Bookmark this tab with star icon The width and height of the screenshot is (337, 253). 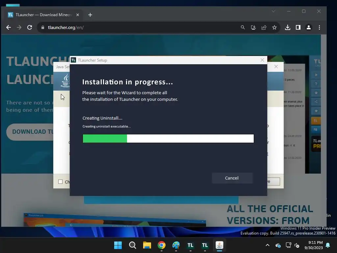coord(274,27)
